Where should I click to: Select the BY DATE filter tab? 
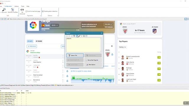point(30,41)
